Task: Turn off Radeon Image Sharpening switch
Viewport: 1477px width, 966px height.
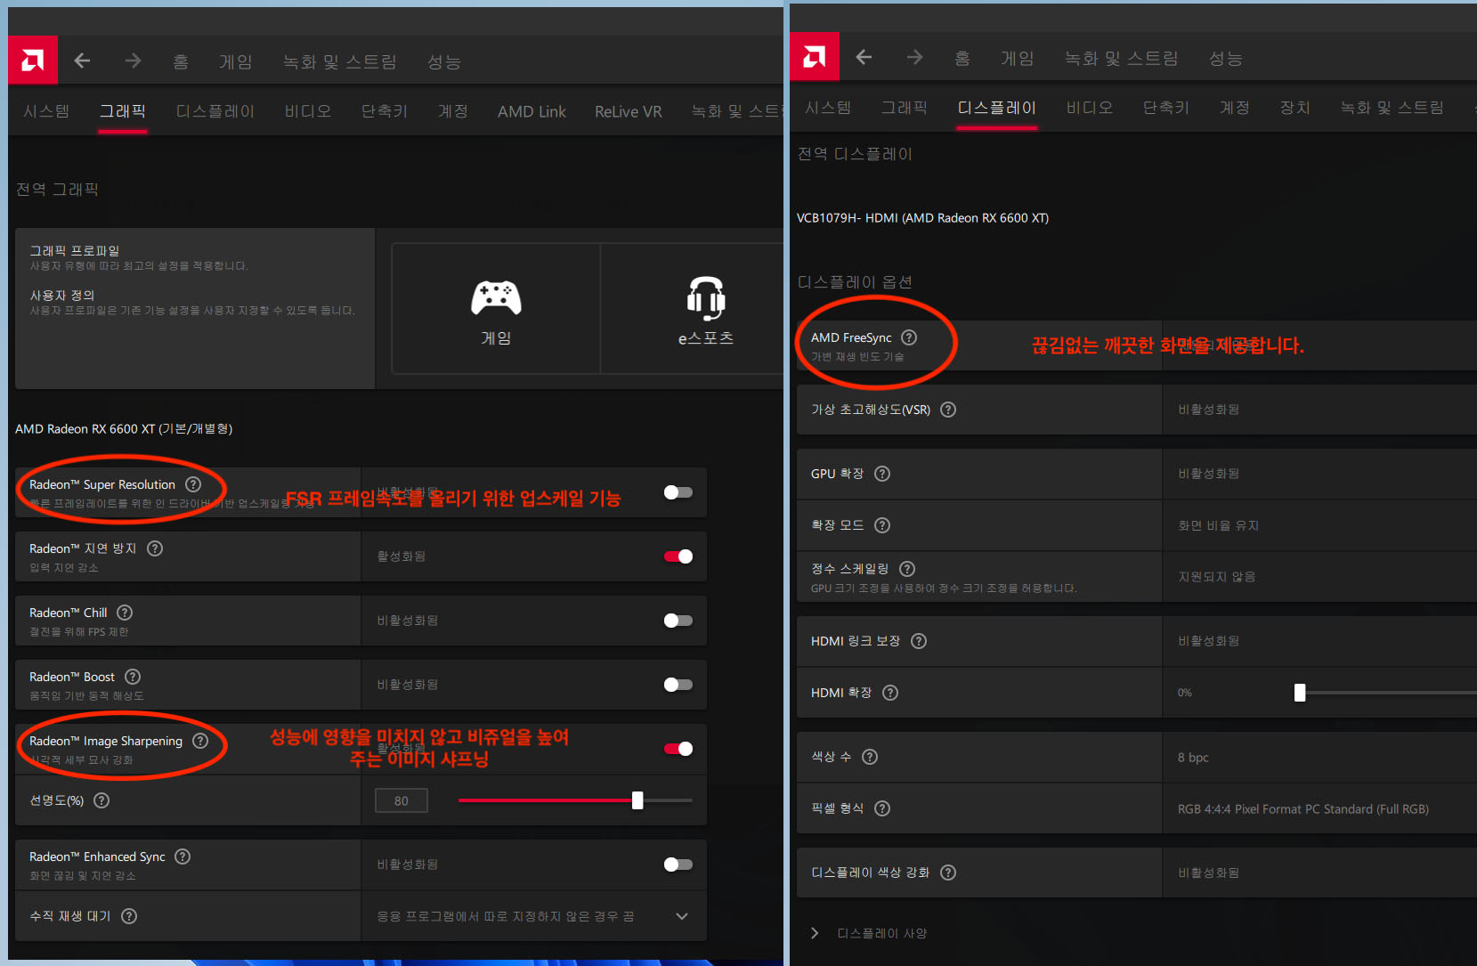Action: pos(678,749)
